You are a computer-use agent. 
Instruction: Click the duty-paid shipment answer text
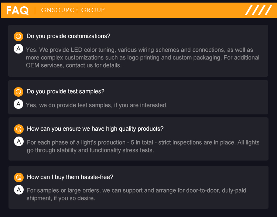pyautogui.click(x=136, y=194)
